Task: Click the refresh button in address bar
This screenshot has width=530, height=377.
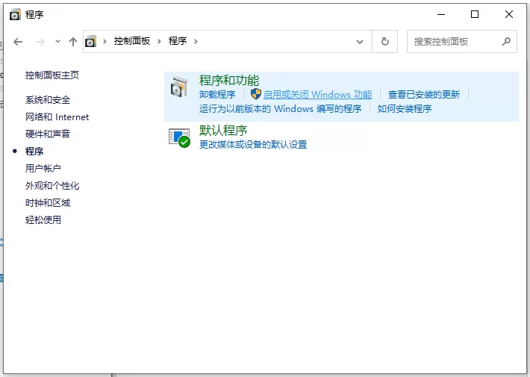Action: point(385,42)
